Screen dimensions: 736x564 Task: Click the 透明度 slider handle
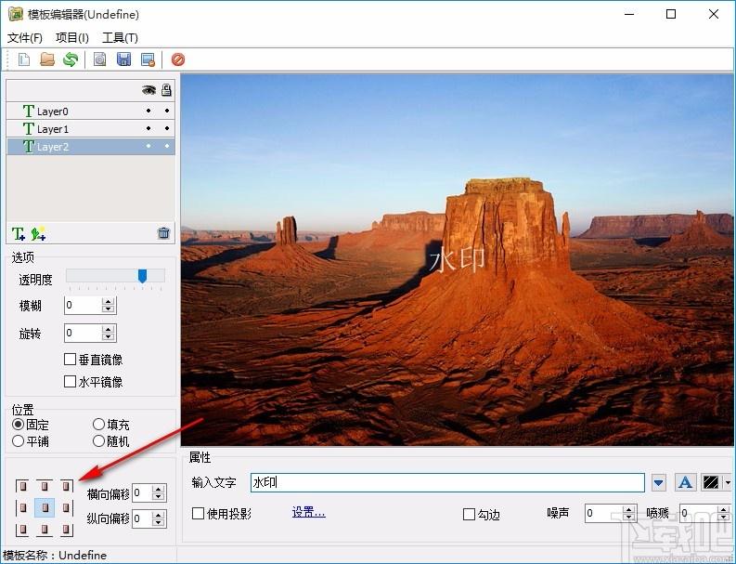coord(142,276)
